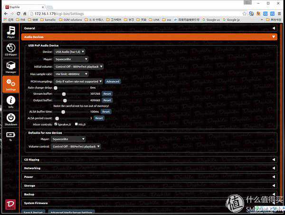Collapse the Audio Devices section header

click(x=149, y=36)
